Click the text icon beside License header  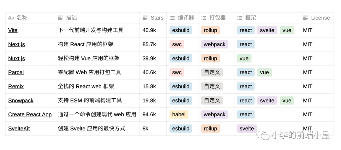306,18
